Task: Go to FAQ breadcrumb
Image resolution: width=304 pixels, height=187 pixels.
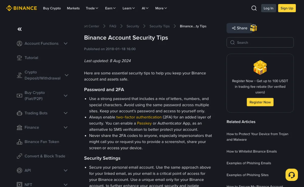Action: 113,26
